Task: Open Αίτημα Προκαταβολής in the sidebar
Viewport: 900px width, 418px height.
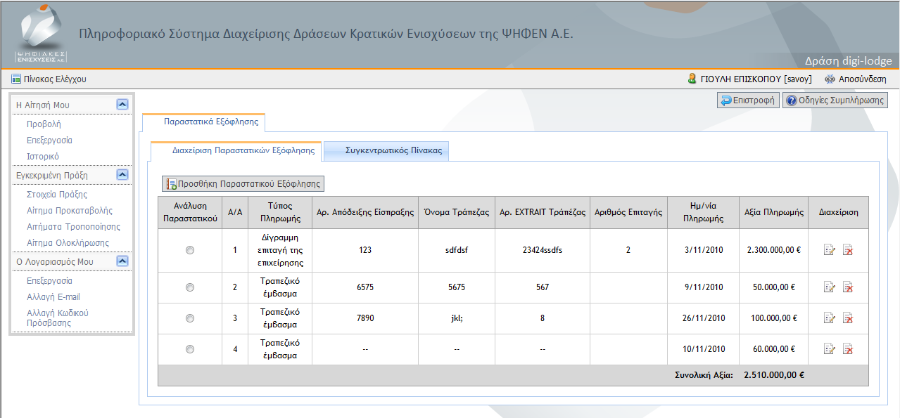Action: [70, 210]
